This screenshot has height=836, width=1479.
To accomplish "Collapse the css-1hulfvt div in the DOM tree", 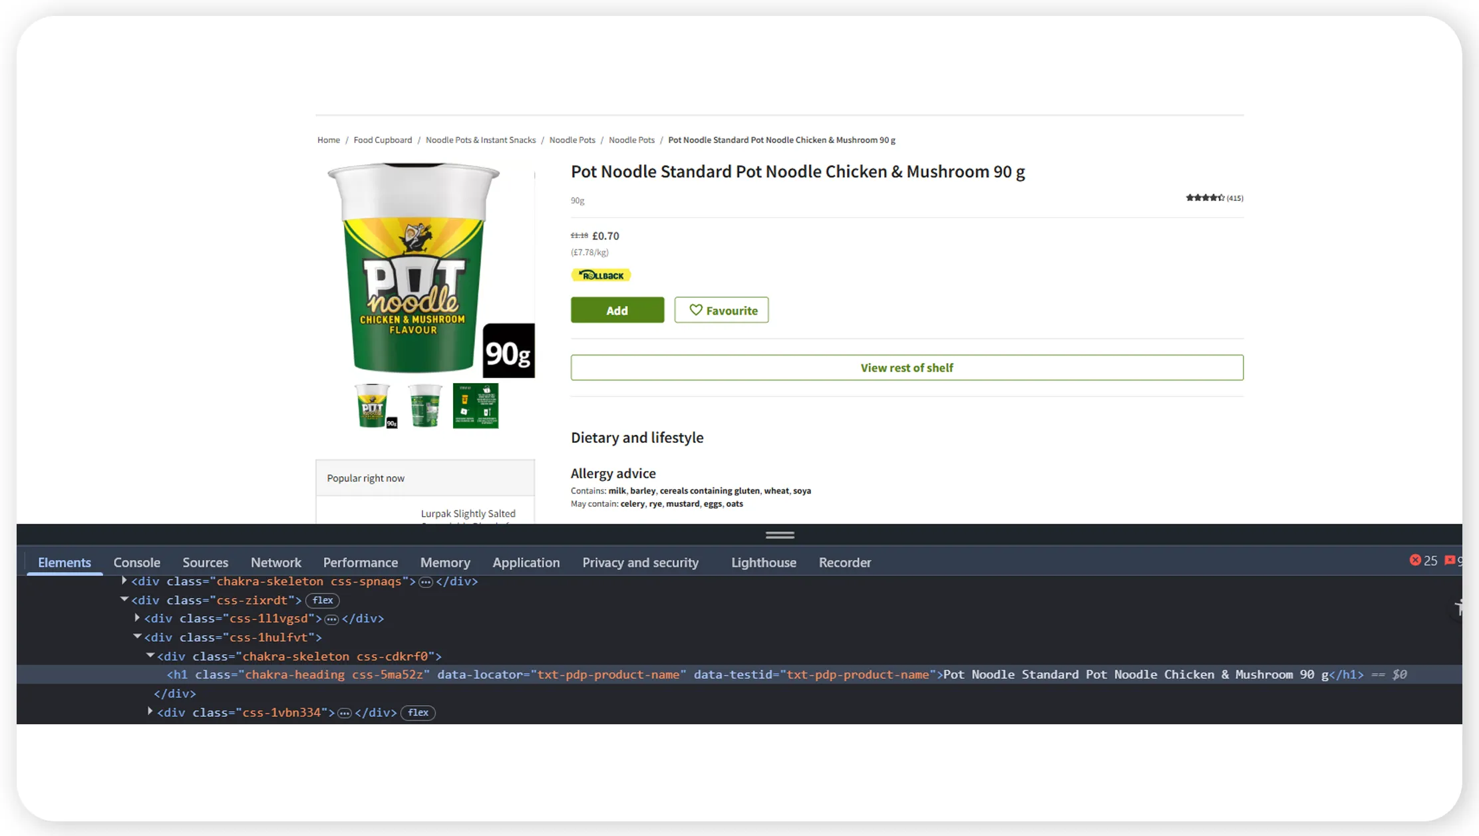I will pos(136,636).
